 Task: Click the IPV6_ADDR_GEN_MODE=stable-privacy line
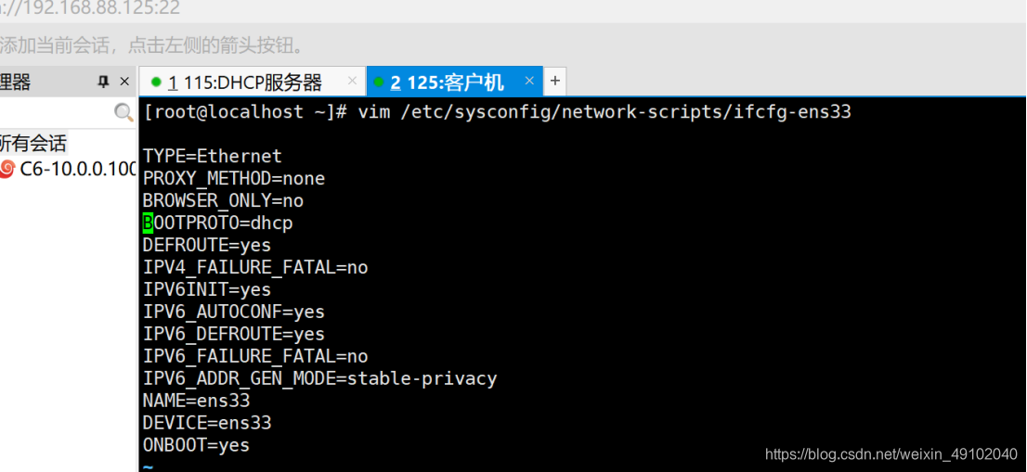pyautogui.click(x=319, y=378)
